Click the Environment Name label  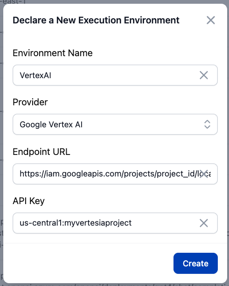click(53, 53)
